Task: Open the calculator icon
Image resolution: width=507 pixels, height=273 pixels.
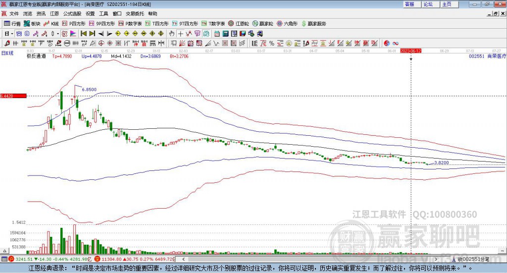Action: pos(226,34)
